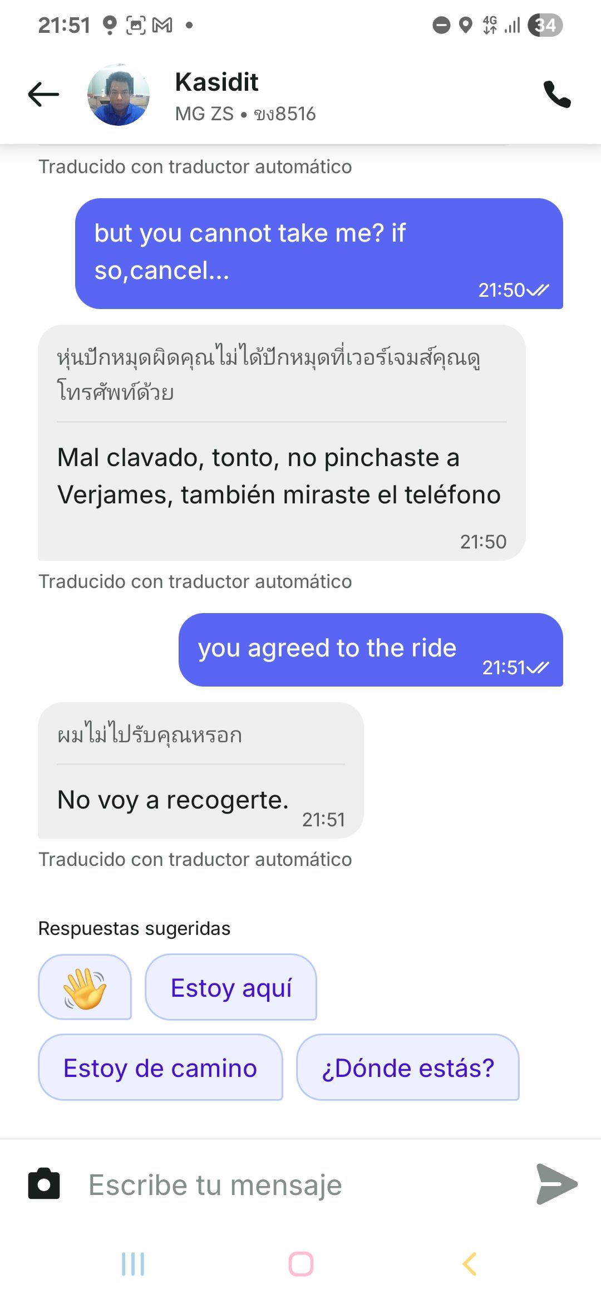Tap the battery indicator showing 34
601x1303 pixels.
545,25
